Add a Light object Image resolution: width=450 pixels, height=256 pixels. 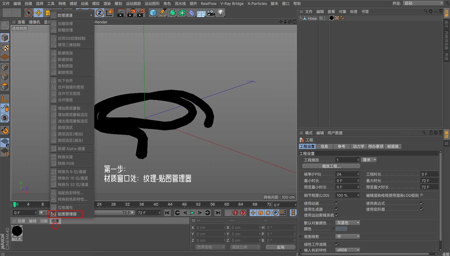point(221,13)
